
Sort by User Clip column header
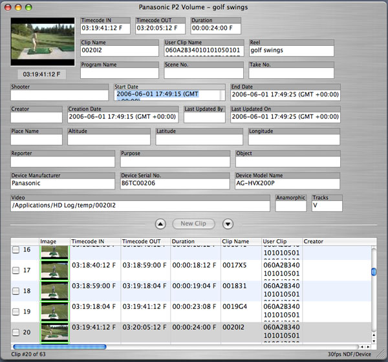(x=282, y=242)
